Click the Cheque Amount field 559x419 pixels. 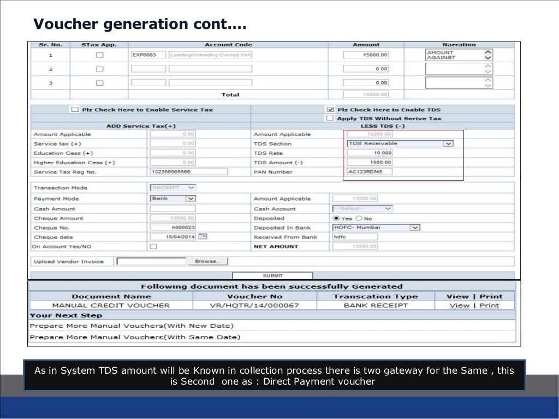pos(173,218)
